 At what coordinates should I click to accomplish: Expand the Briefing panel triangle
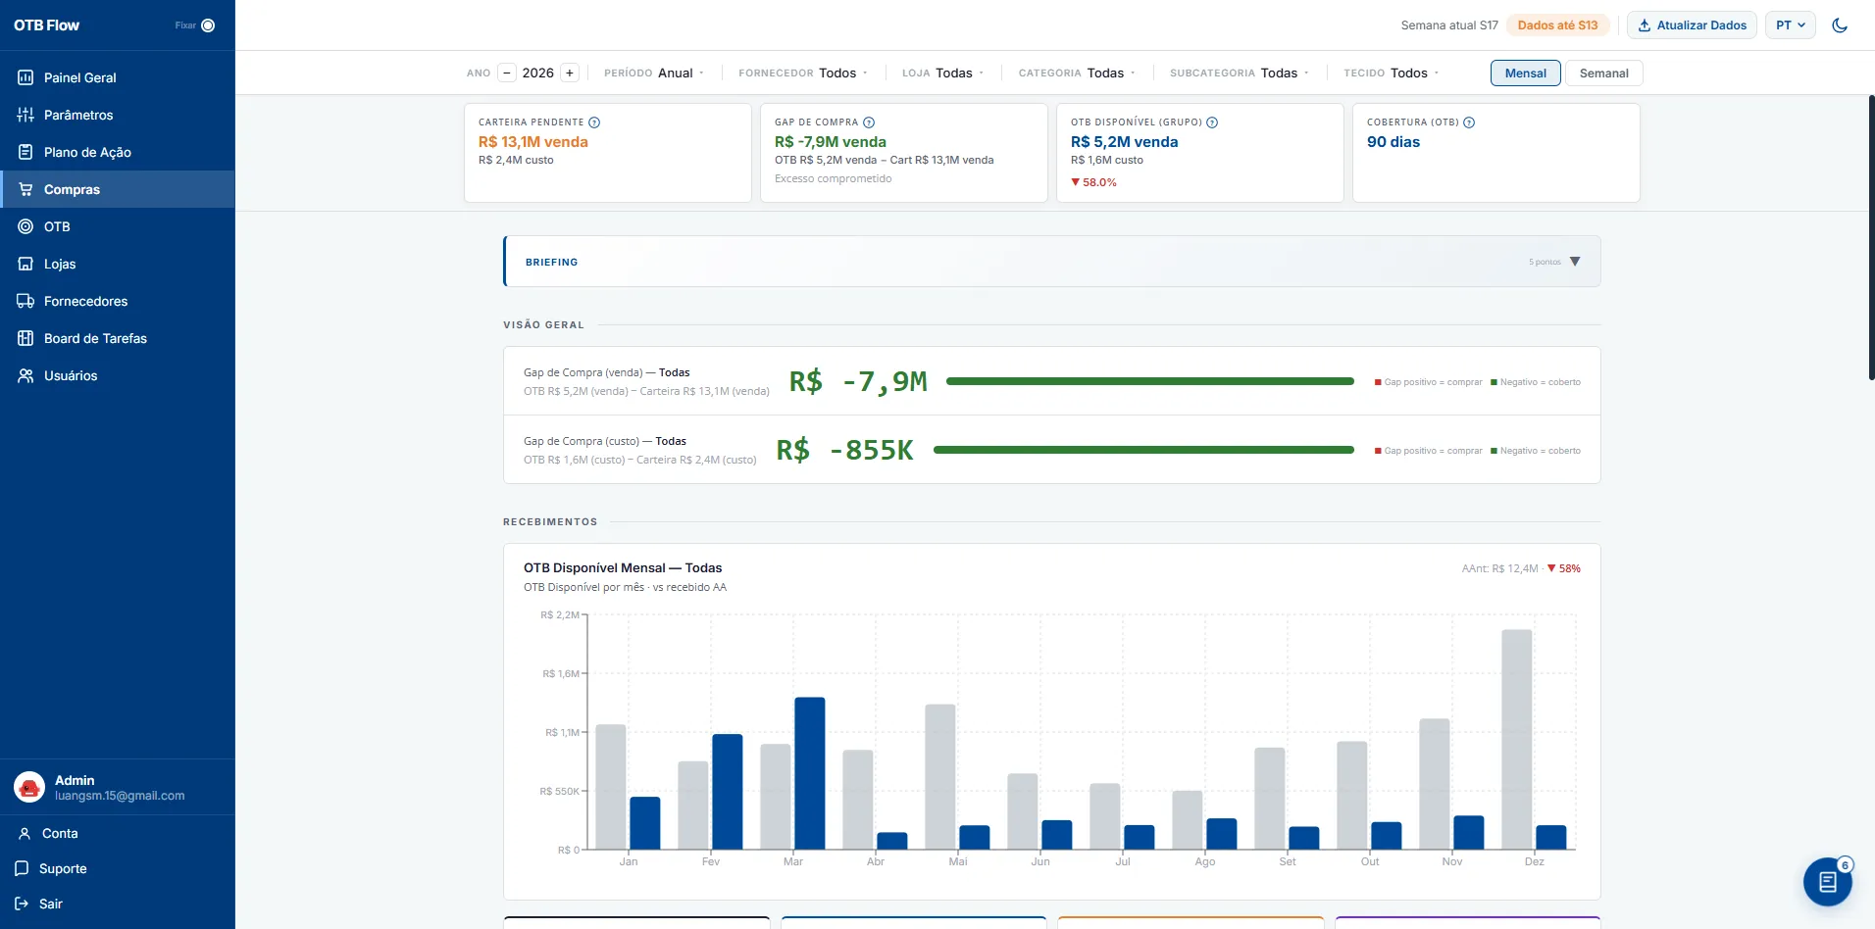pos(1575,262)
